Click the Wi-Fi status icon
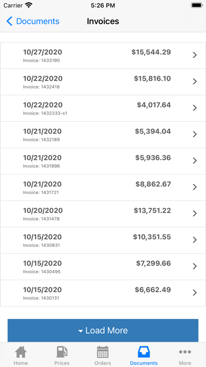This screenshot has width=206, height=367. pos(29,5)
